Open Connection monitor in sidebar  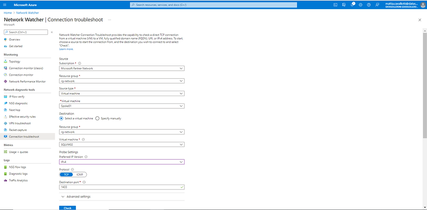21,75
